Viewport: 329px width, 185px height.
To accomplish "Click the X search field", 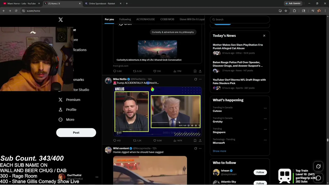I will point(240,20).
